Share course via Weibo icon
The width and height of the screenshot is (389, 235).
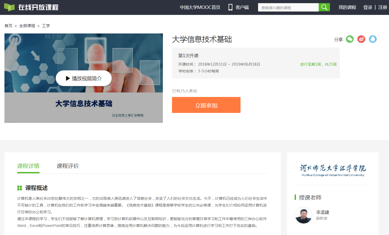click(361, 39)
